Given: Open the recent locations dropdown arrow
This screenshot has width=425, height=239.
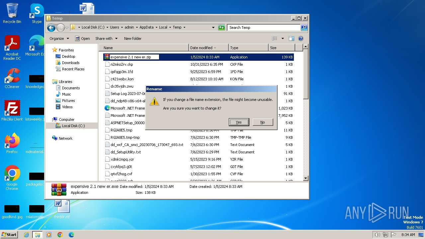Looking at the screenshot, I should [67, 28].
